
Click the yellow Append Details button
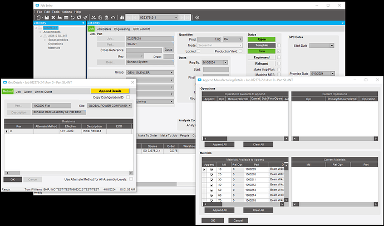point(110,91)
